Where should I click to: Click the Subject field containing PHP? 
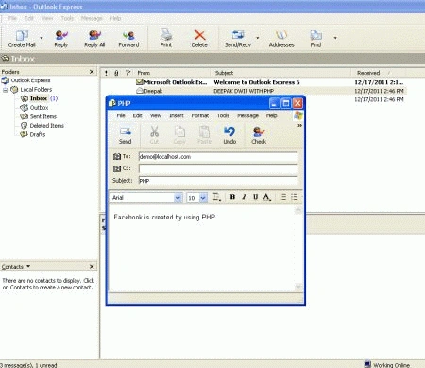click(x=218, y=181)
